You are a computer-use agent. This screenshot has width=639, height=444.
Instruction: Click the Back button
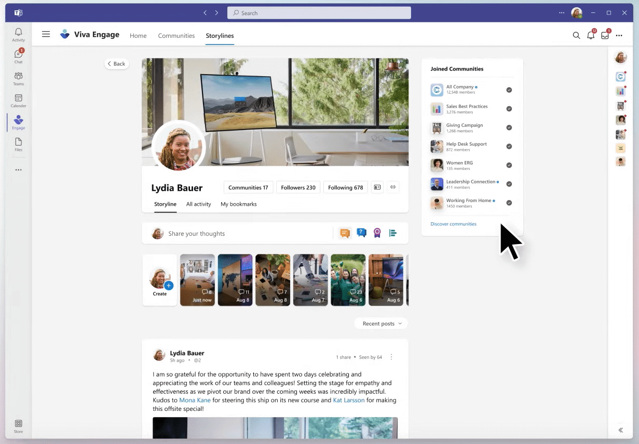[117, 64]
